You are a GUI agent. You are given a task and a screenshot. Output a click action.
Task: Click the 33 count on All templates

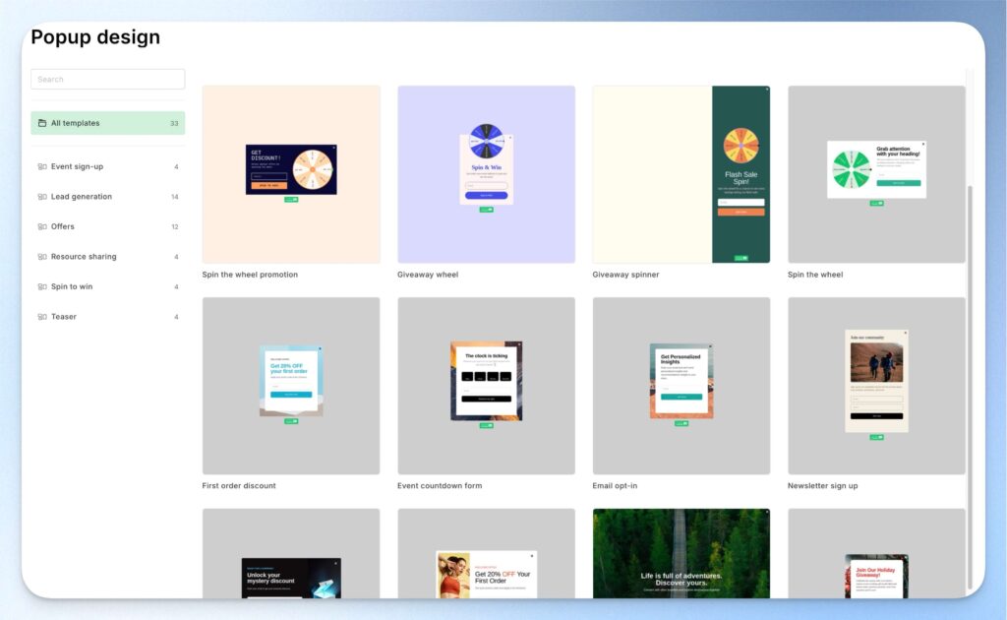174,123
